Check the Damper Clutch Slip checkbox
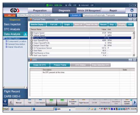The height and width of the screenshot is (115, 140). tap(32, 46)
